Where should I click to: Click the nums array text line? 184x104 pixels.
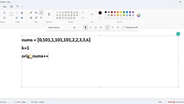[56, 40]
